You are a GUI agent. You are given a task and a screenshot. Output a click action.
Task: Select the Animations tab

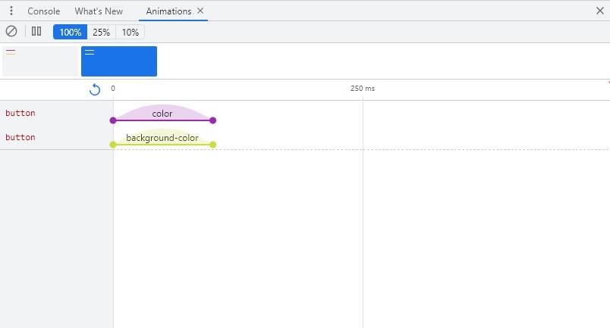[x=168, y=11]
